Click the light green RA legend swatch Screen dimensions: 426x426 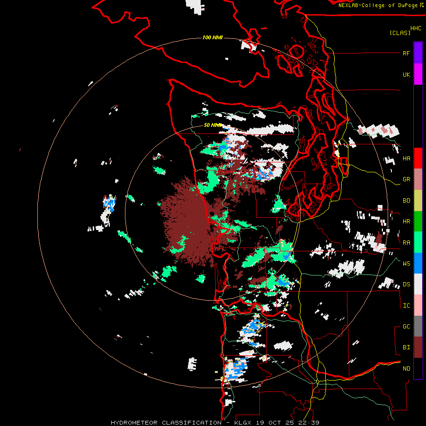(418, 242)
